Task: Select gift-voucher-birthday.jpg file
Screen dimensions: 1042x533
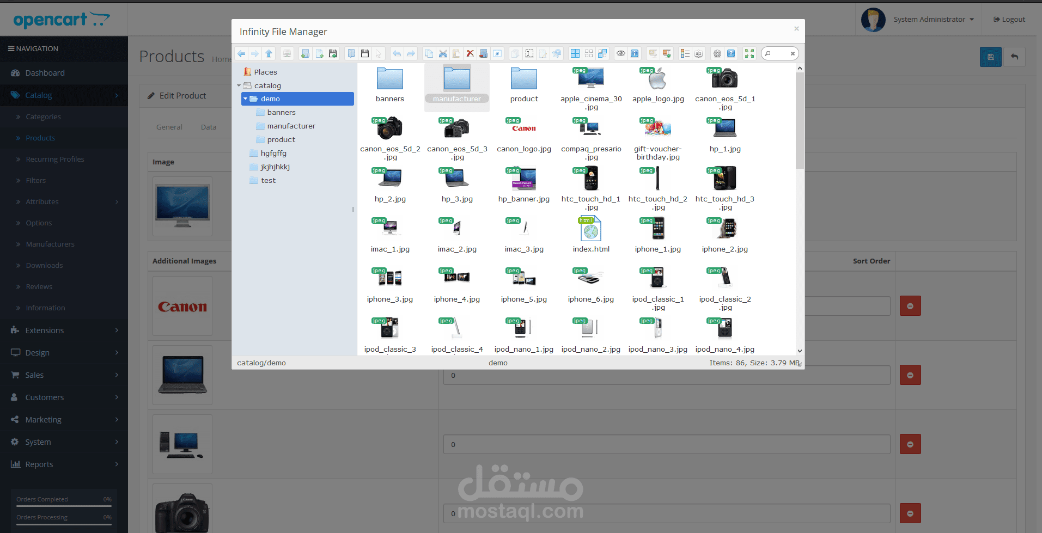Action: click(x=658, y=139)
